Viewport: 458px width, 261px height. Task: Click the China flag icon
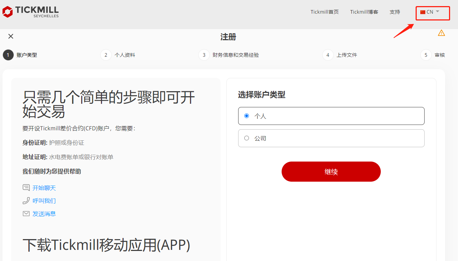[423, 12]
